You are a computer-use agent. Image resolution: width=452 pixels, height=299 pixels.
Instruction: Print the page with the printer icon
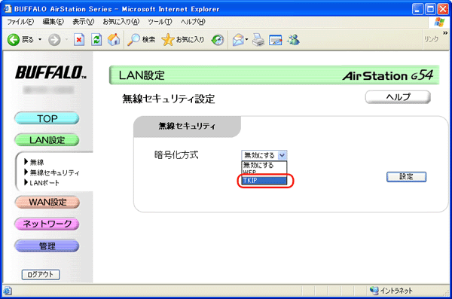(258, 40)
